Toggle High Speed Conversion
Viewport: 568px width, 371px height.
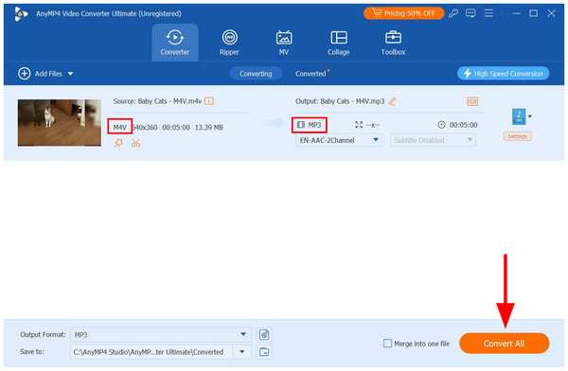tap(504, 74)
